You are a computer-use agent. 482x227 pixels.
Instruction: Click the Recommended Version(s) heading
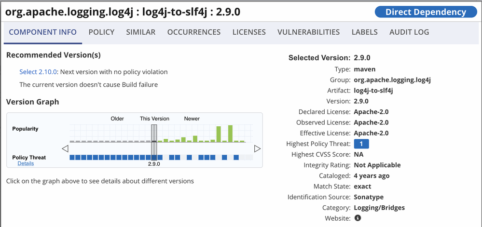coord(54,55)
